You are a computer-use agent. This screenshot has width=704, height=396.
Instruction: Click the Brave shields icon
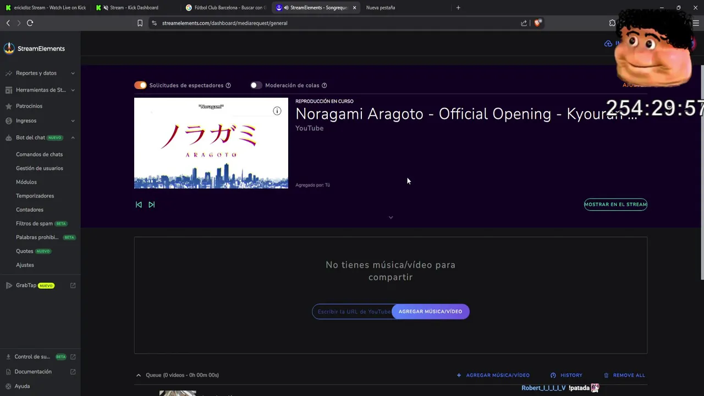coord(537,23)
